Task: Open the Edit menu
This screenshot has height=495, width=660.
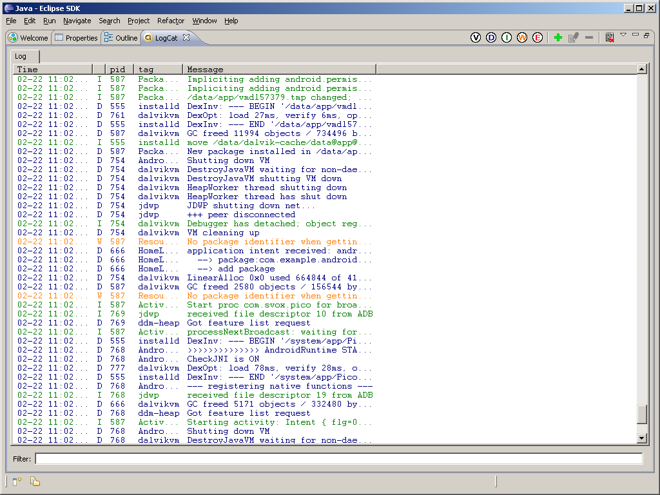Action: pos(30,21)
